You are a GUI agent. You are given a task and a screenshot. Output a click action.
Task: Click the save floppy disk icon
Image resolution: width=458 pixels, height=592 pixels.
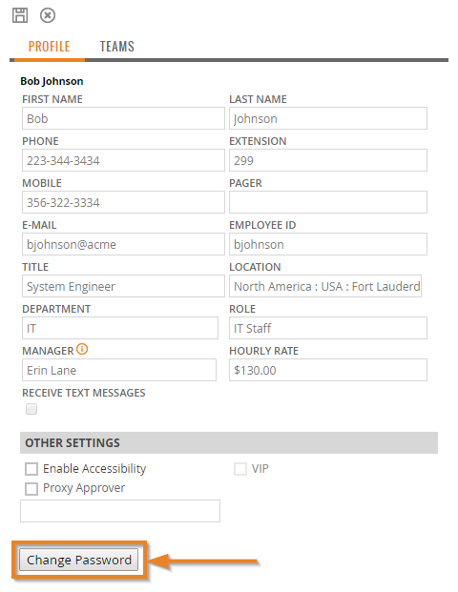[20, 15]
